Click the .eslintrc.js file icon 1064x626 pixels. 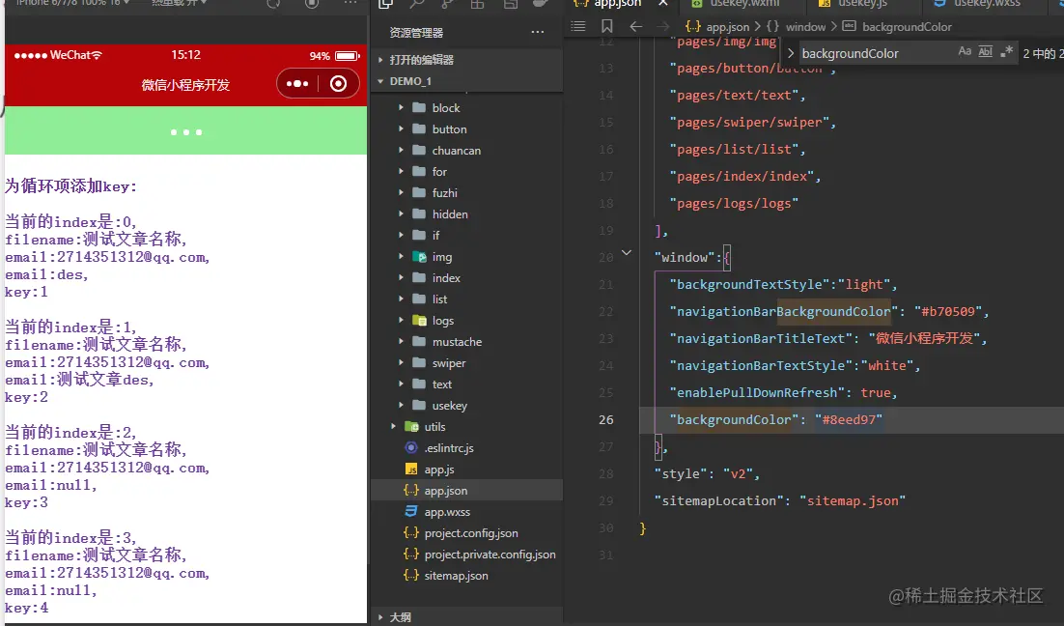(x=411, y=447)
